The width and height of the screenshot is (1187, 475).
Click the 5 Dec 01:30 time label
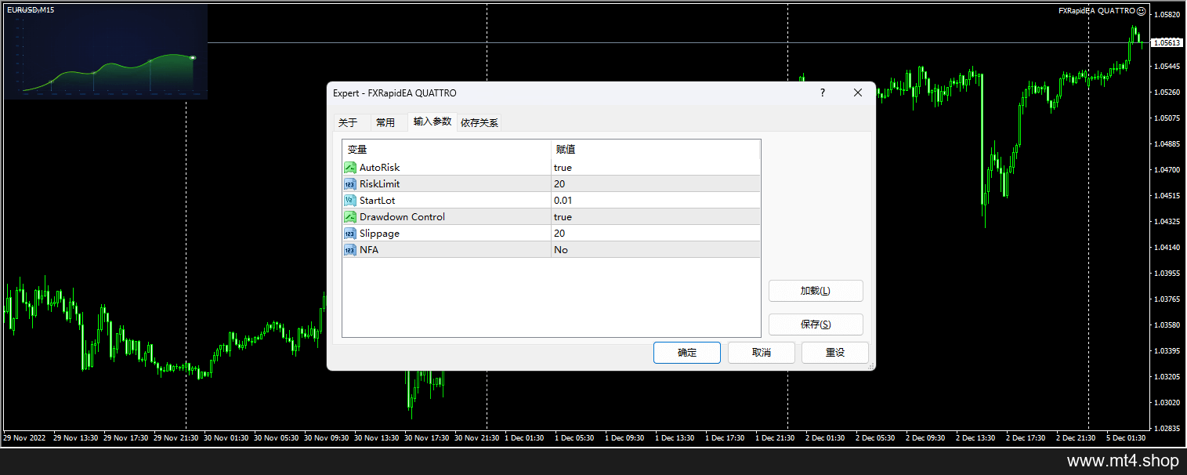tap(1125, 438)
